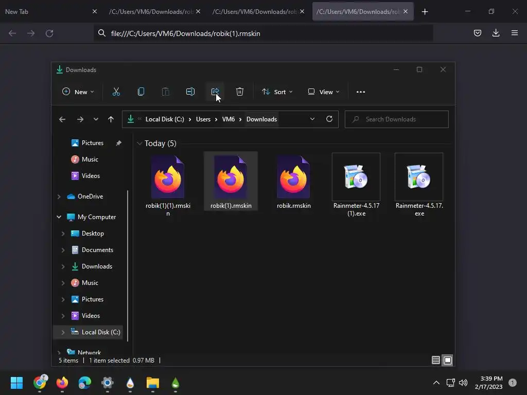Expand address bar history dropdown
Viewport: 527px width, 395px height.
[x=312, y=119]
